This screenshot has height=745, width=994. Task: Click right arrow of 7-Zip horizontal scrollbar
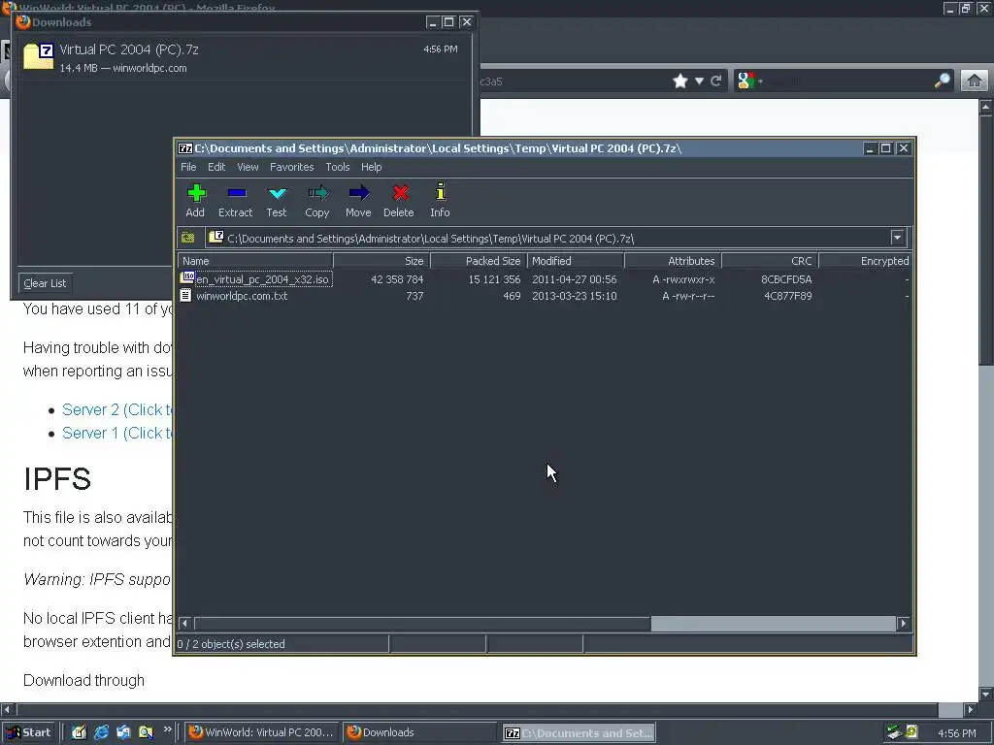pyautogui.click(x=904, y=624)
